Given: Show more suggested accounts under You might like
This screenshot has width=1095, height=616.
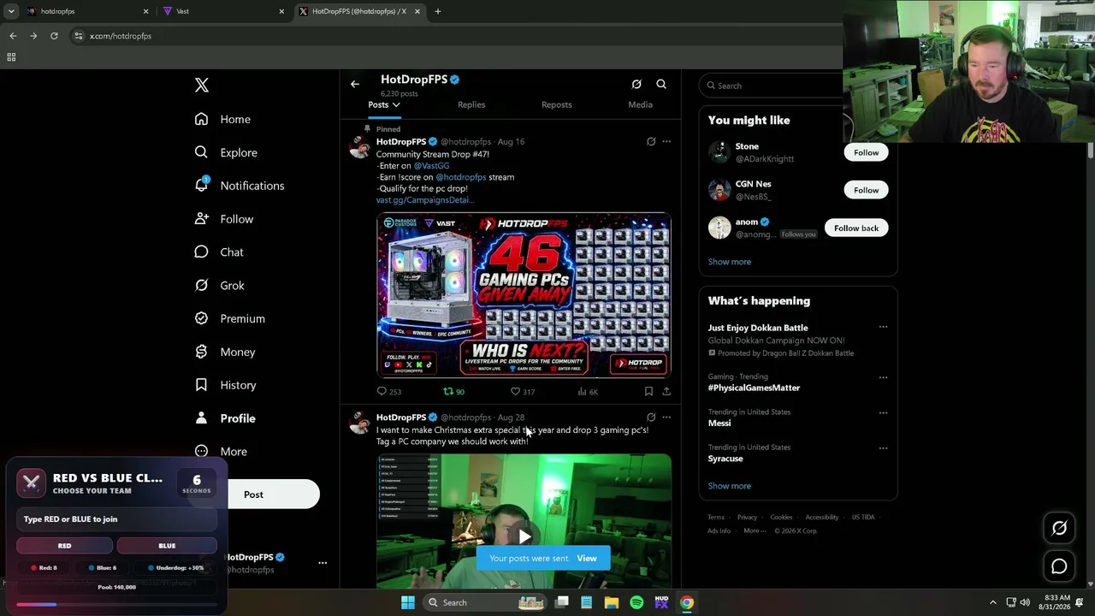Looking at the screenshot, I should tap(730, 262).
